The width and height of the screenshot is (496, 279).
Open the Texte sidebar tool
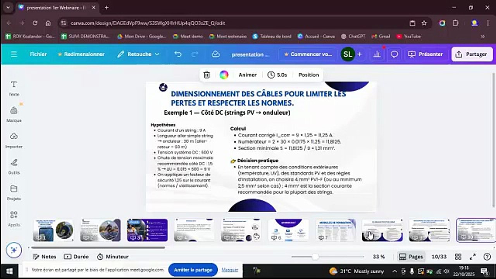14,88
